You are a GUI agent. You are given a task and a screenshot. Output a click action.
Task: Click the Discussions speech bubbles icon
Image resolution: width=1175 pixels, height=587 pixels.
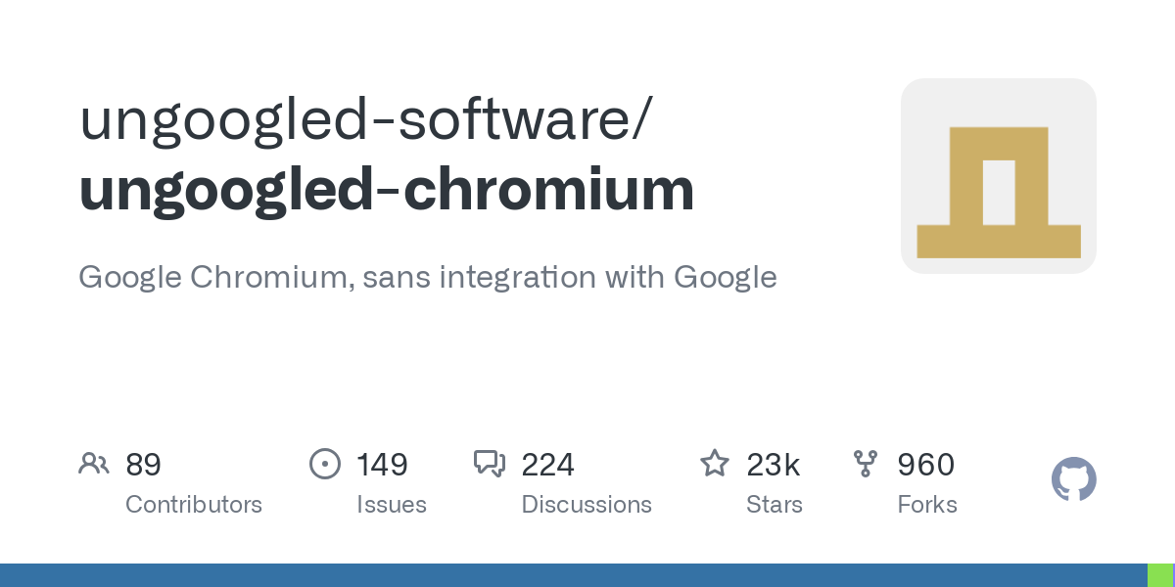(489, 464)
